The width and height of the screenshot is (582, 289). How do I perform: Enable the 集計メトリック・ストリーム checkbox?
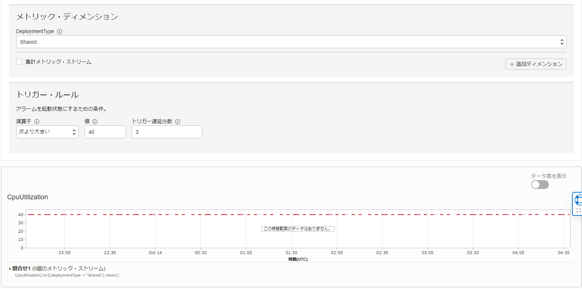(x=19, y=62)
